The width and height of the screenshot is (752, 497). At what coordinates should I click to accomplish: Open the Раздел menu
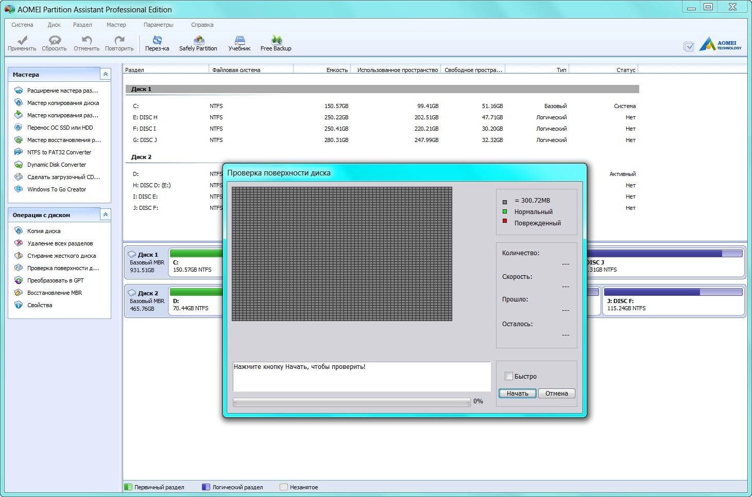tap(82, 25)
